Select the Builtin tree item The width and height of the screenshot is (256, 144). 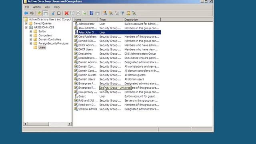tap(42, 31)
